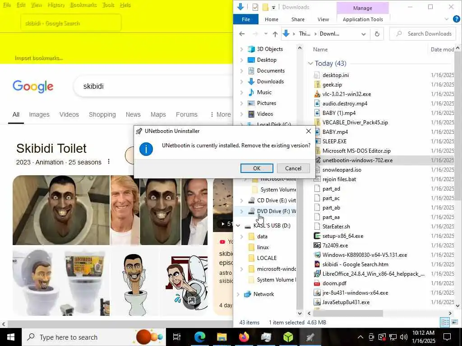Viewport: 462px width, 346px height.
Task: Switch to the Home ribbon tab
Action: click(x=271, y=19)
